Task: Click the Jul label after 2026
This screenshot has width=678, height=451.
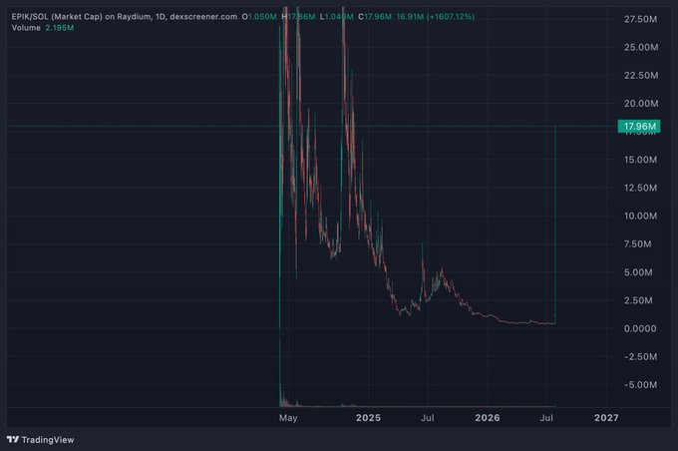Action: point(546,418)
